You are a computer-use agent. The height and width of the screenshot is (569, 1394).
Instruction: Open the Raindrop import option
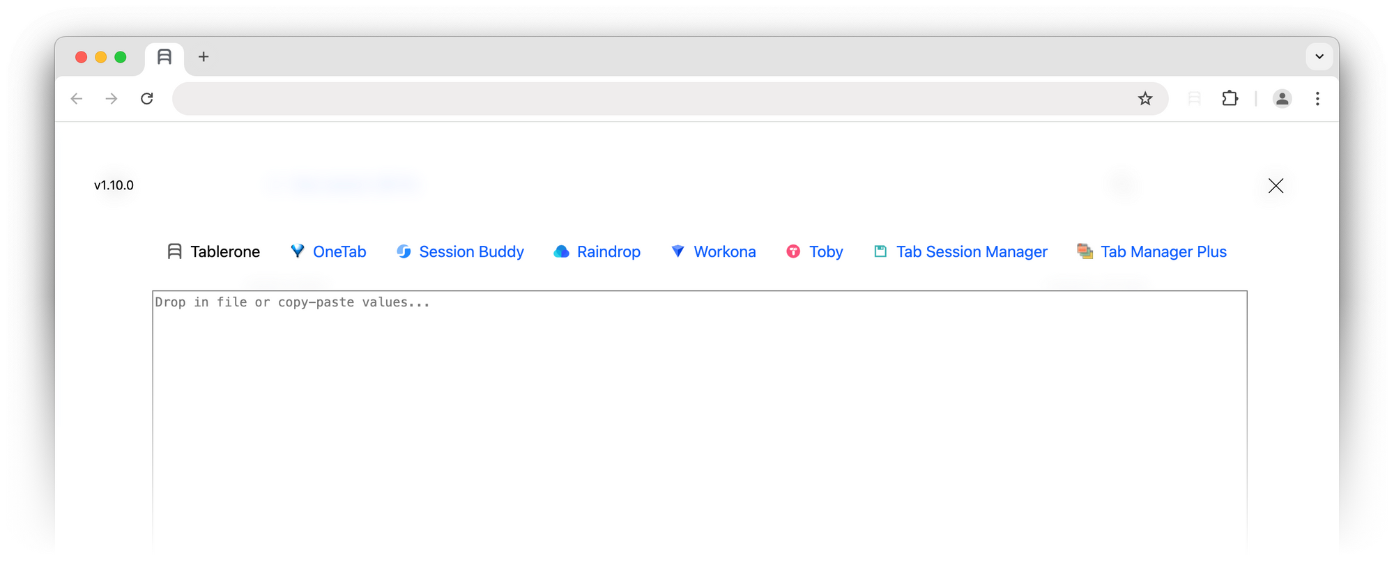(x=597, y=251)
